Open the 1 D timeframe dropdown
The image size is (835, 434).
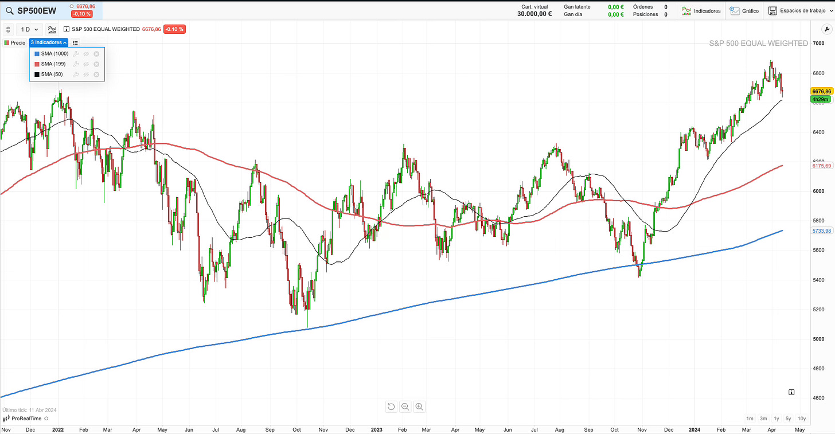30,29
